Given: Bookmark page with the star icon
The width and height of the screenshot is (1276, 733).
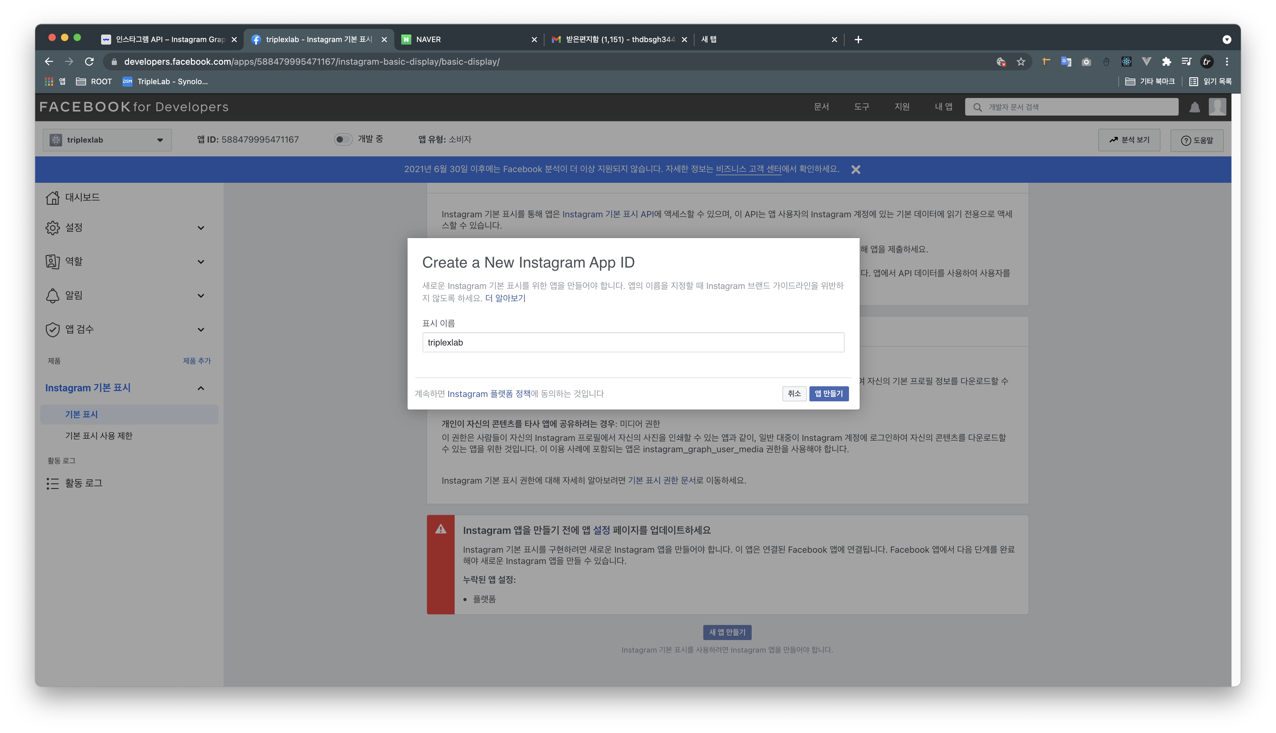Looking at the screenshot, I should click(x=1020, y=62).
